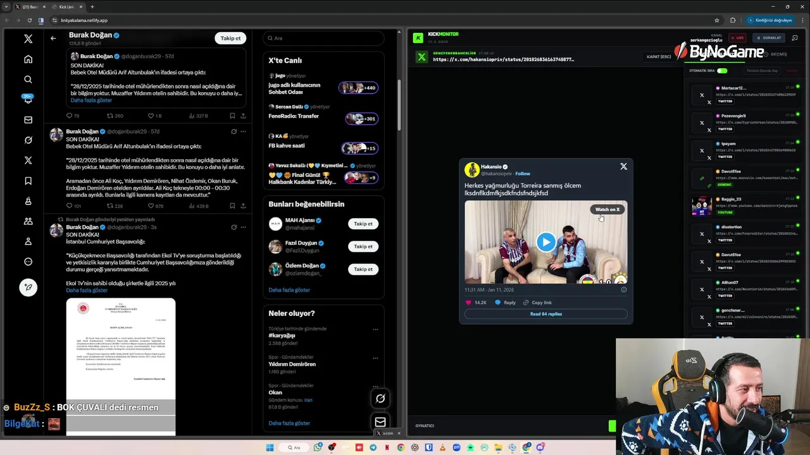Viewport: 810px width, 455px height.
Task: Open Read 64 replies button
Action: click(546, 314)
